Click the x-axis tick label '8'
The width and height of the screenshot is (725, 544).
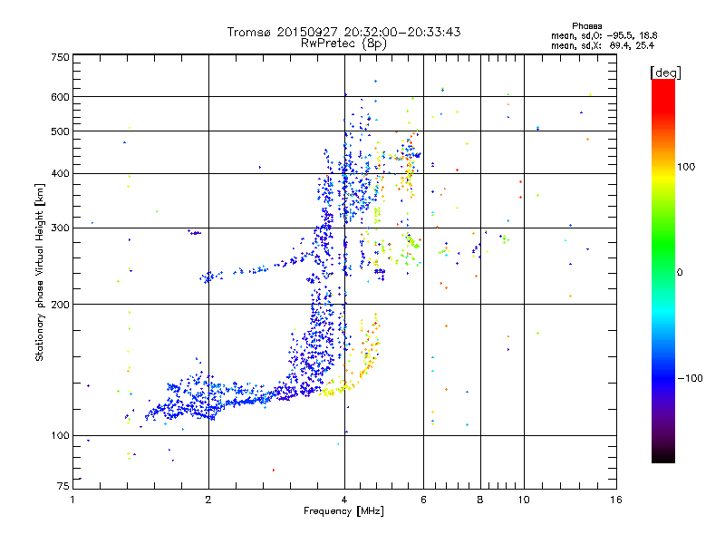480,500
